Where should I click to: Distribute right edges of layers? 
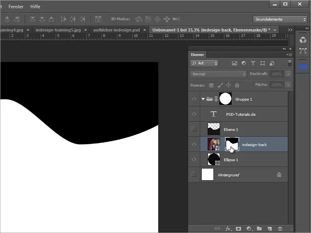(82, 19)
